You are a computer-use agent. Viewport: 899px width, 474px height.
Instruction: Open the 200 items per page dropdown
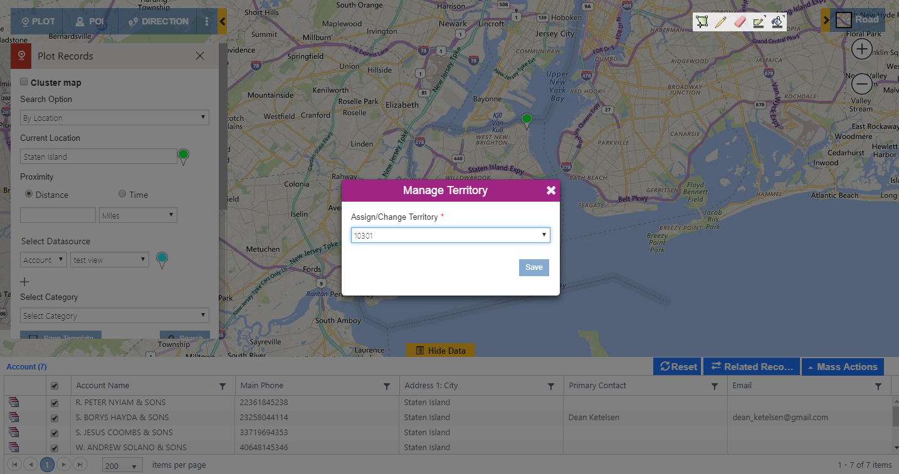point(123,465)
